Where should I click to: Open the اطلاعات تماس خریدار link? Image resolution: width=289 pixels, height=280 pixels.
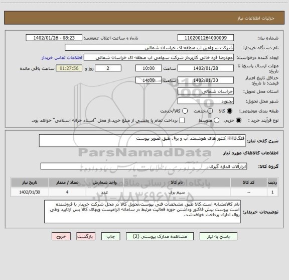(x=62, y=58)
